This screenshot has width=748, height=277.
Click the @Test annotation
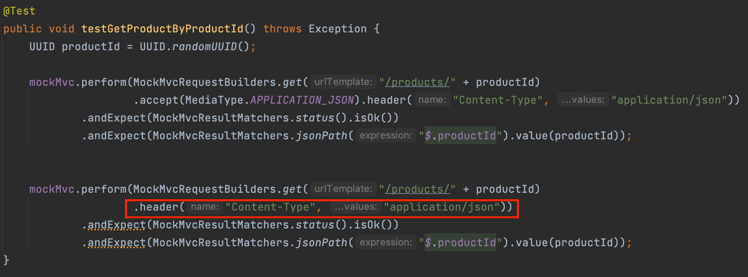[19, 11]
